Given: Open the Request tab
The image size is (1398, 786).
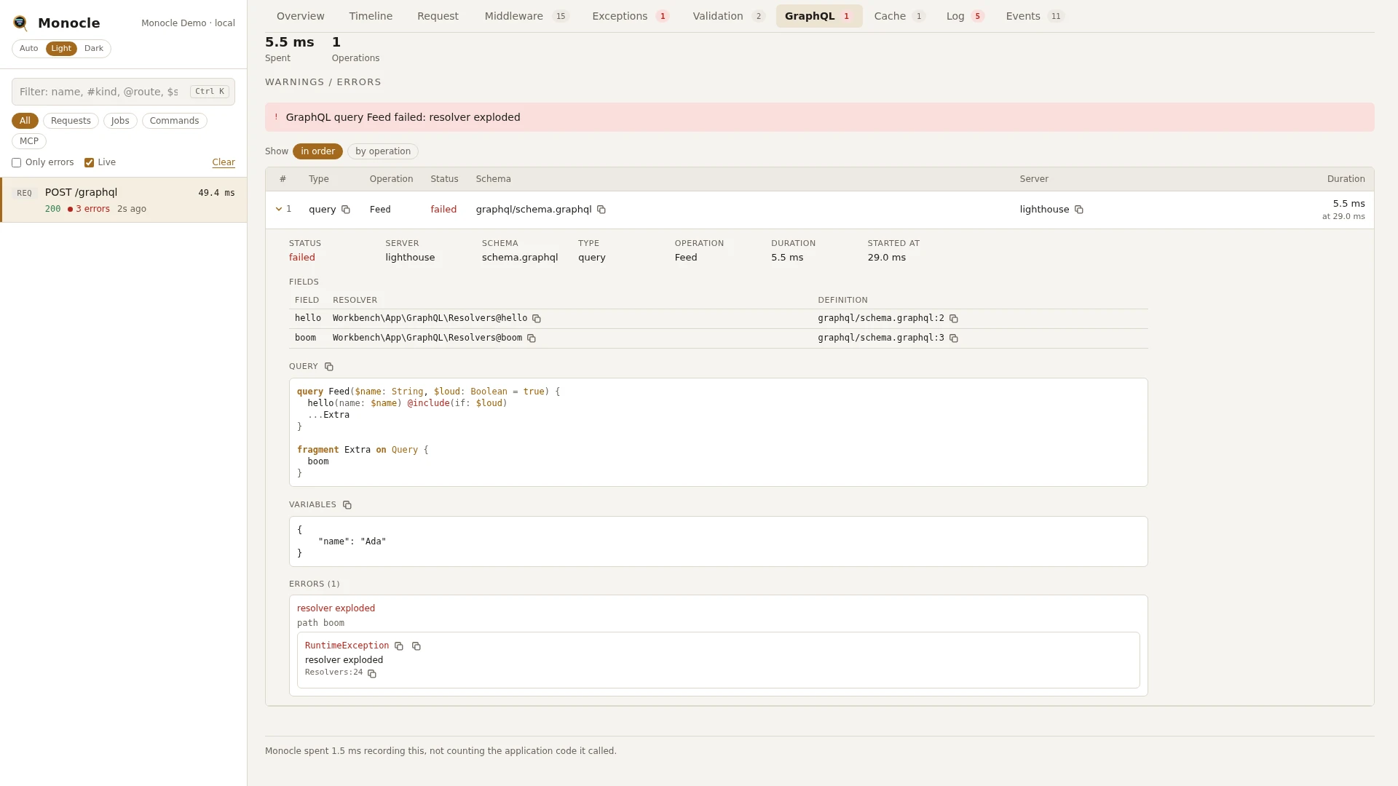Looking at the screenshot, I should tap(438, 16).
